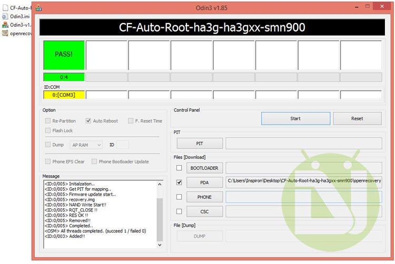Close the Odin3 v1.85 window

[382, 6]
